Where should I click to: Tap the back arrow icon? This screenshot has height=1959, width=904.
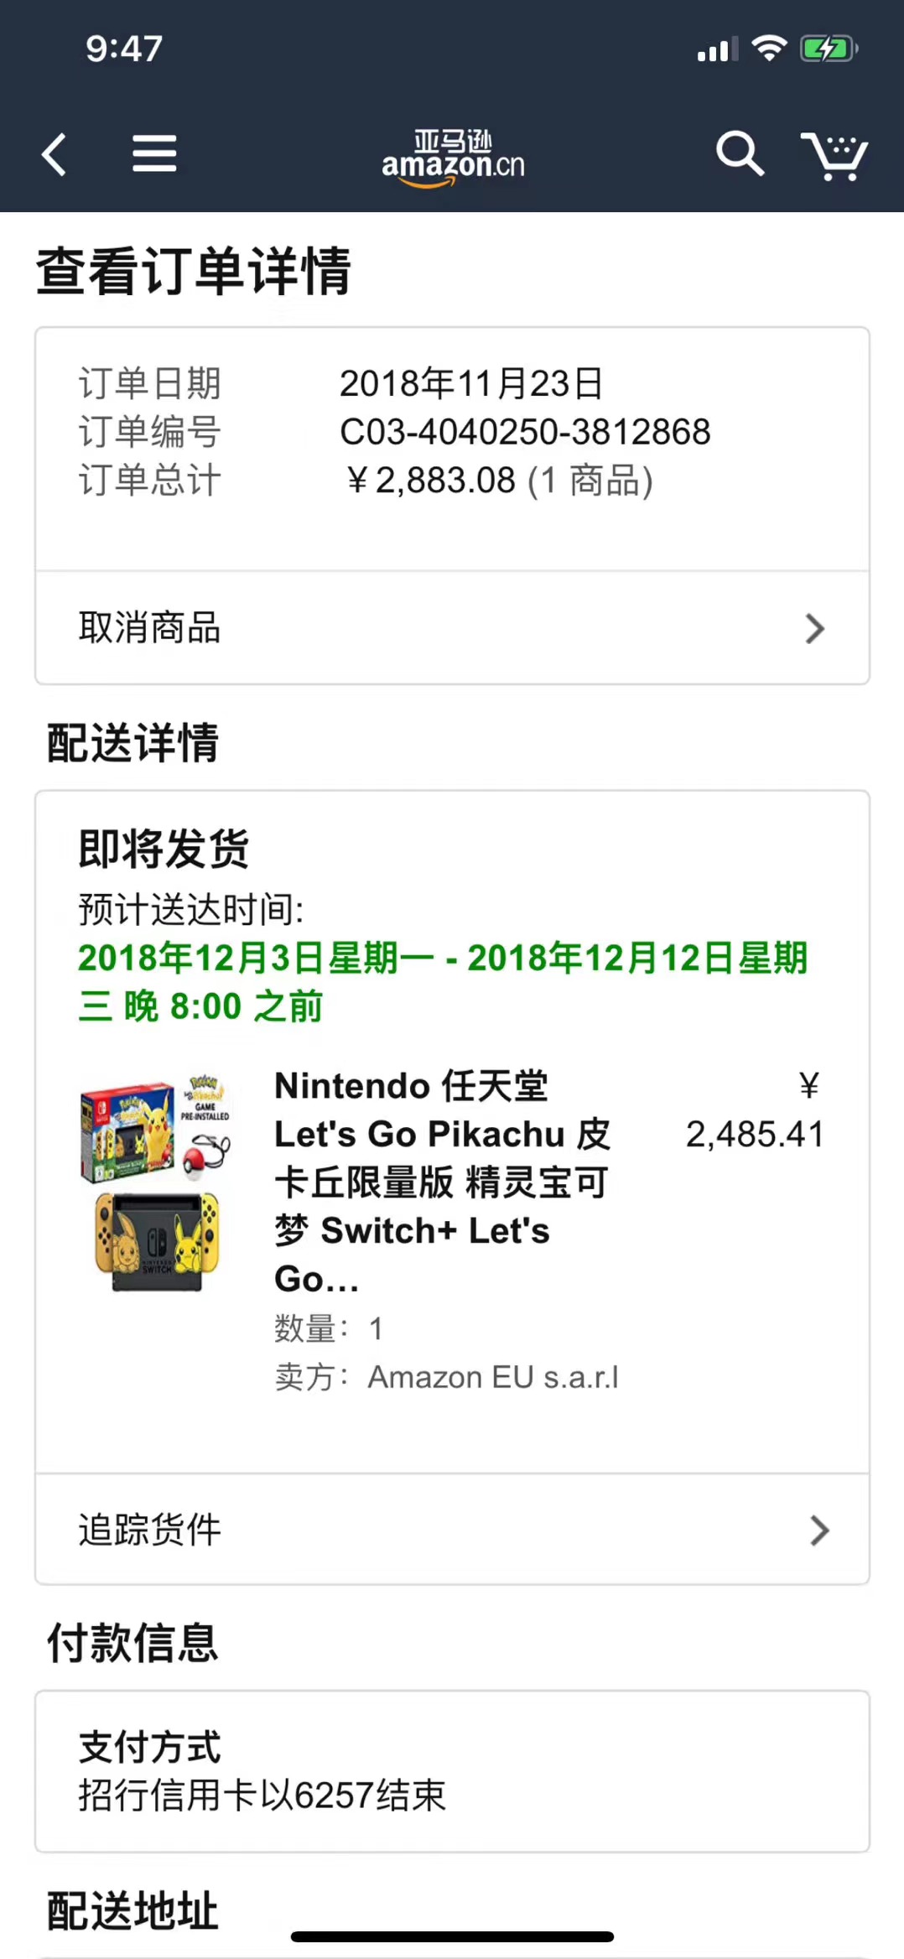(x=55, y=154)
